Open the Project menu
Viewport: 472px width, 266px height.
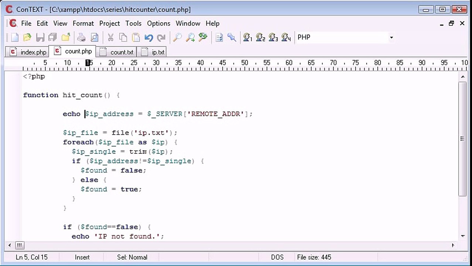click(x=110, y=23)
